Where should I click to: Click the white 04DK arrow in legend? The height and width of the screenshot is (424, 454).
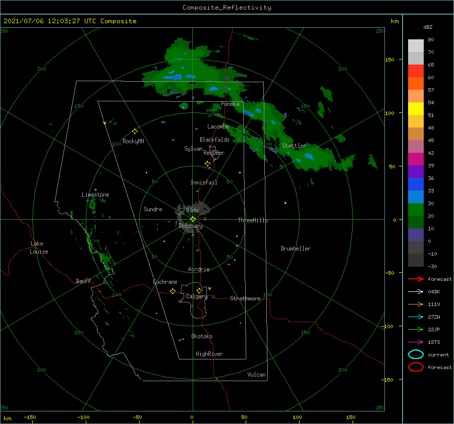click(x=416, y=291)
